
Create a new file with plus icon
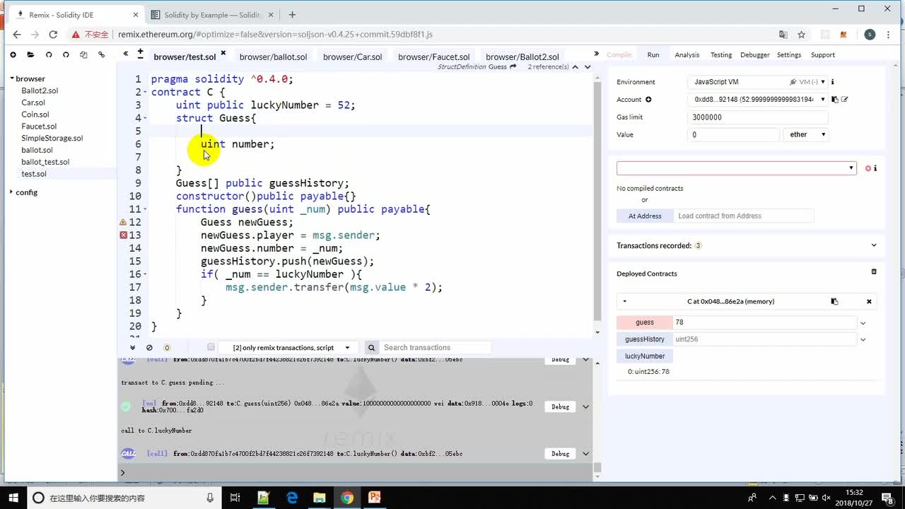pyautogui.click(x=13, y=54)
